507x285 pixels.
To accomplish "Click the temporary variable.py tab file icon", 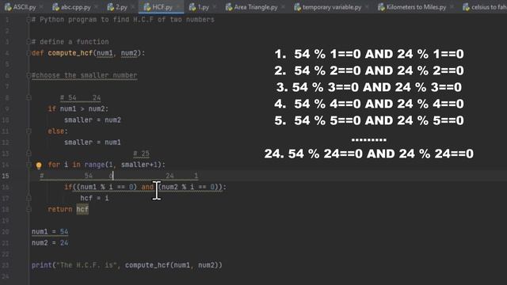I will (298, 7).
